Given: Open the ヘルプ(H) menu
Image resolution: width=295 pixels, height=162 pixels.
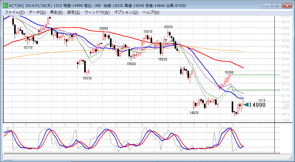Looking at the screenshot, I should pos(151,12).
